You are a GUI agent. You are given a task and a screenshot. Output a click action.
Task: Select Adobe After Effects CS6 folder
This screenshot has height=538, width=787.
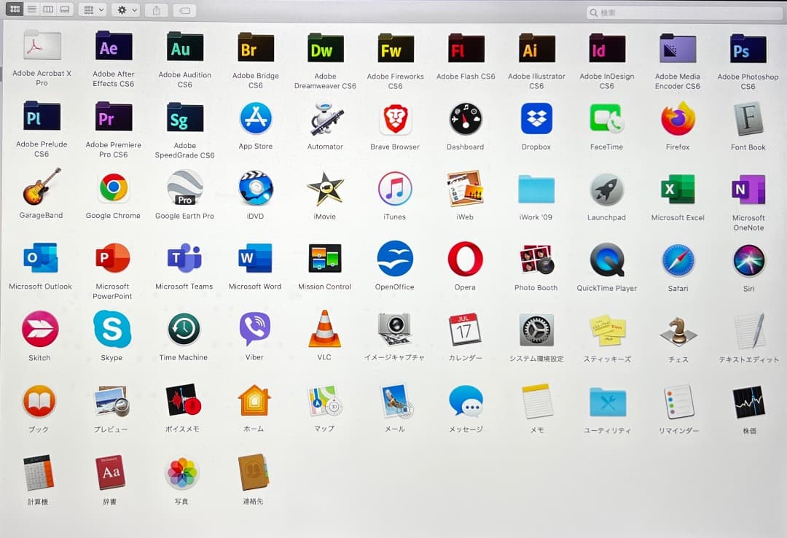click(x=114, y=46)
